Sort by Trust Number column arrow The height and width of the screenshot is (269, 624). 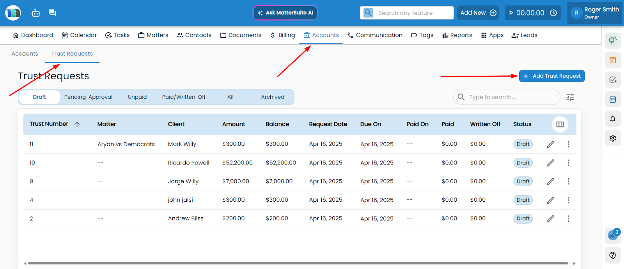click(77, 124)
